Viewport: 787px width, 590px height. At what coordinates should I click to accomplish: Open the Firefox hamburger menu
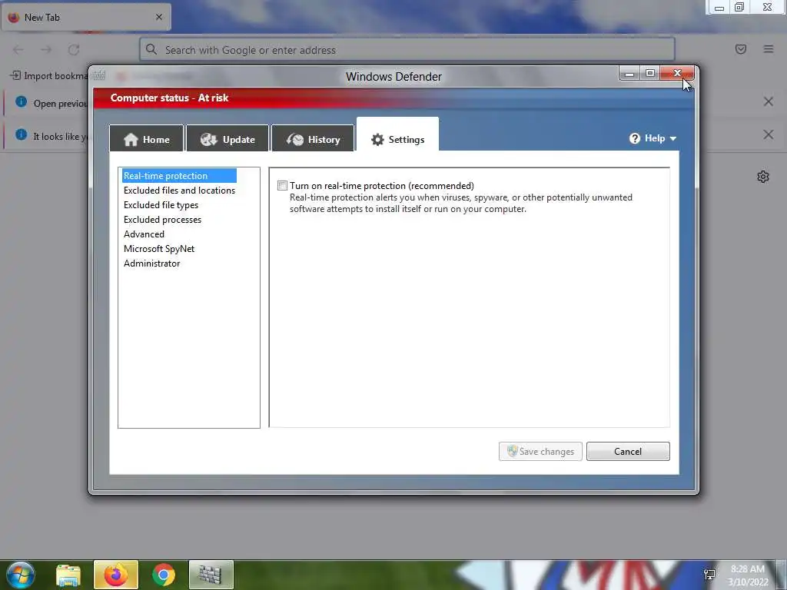coord(769,49)
